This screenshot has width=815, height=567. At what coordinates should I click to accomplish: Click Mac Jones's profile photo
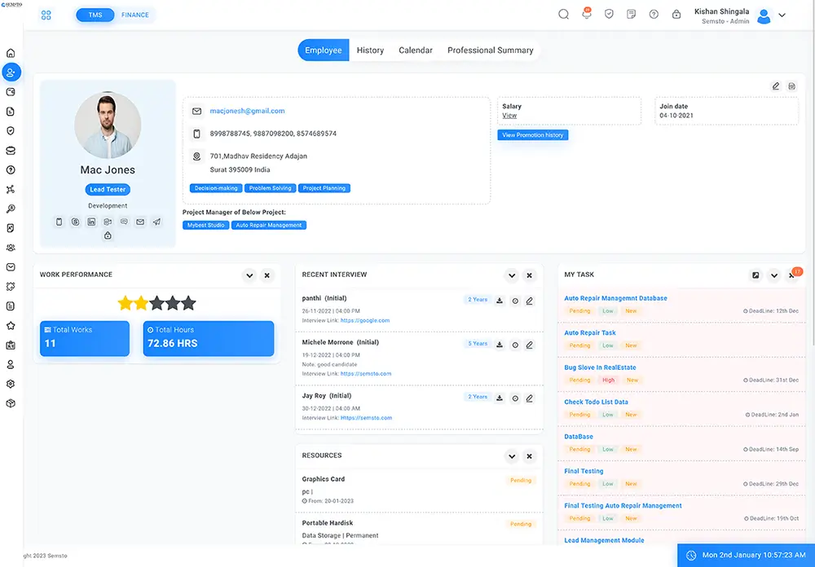pyautogui.click(x=108, y=125)
